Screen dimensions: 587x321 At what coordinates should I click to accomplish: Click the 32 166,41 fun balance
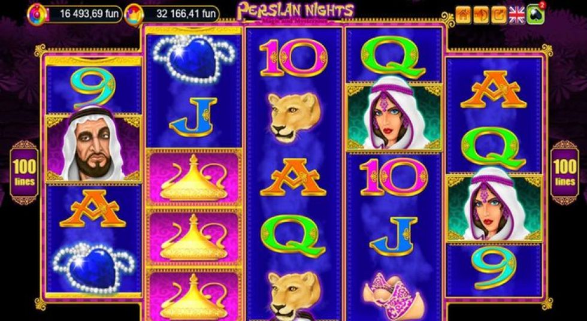click(x=181, y=14)
